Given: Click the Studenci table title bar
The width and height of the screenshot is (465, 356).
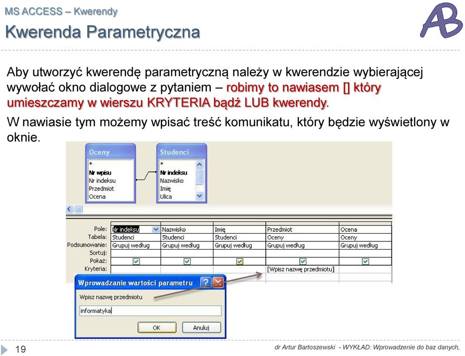Looking at the screenshot, I should coord(182,152).
